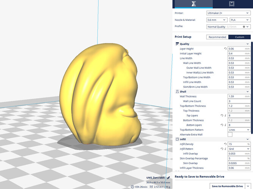Screen dimensions: 253x189
Task: Open the Normal Quality profile dropdown
Action: [228, 27]
